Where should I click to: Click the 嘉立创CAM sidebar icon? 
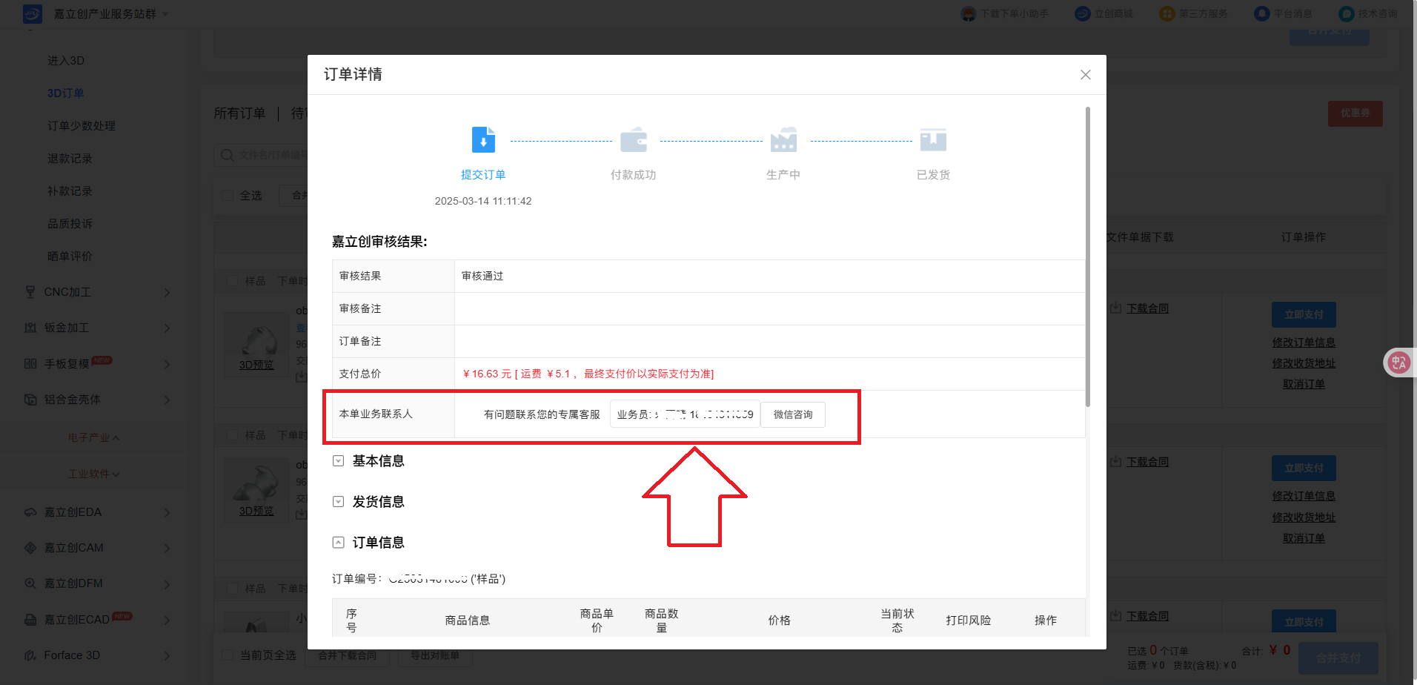click(30, 548)
